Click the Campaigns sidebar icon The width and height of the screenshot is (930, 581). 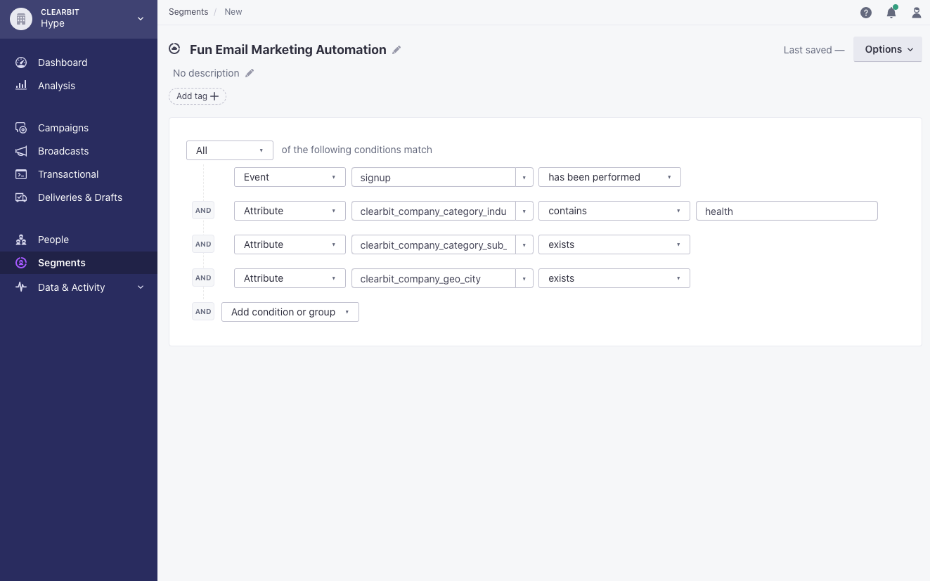tap(21, 128)
